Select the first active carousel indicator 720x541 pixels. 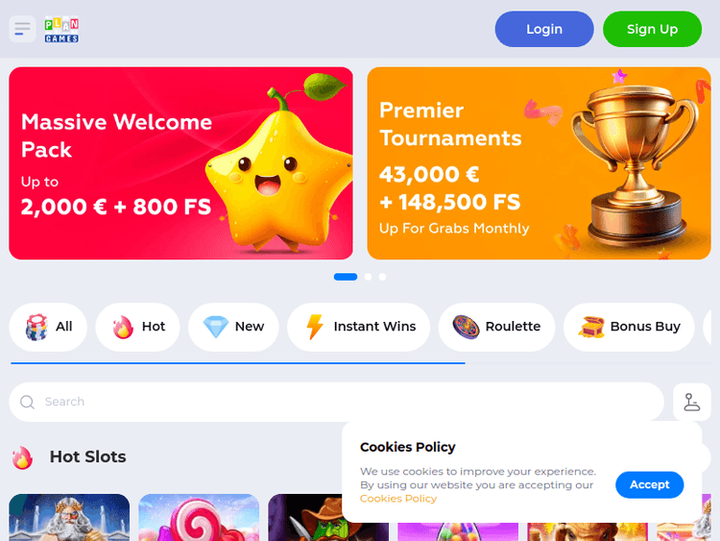pyautogui.click(x=346, y=277)
